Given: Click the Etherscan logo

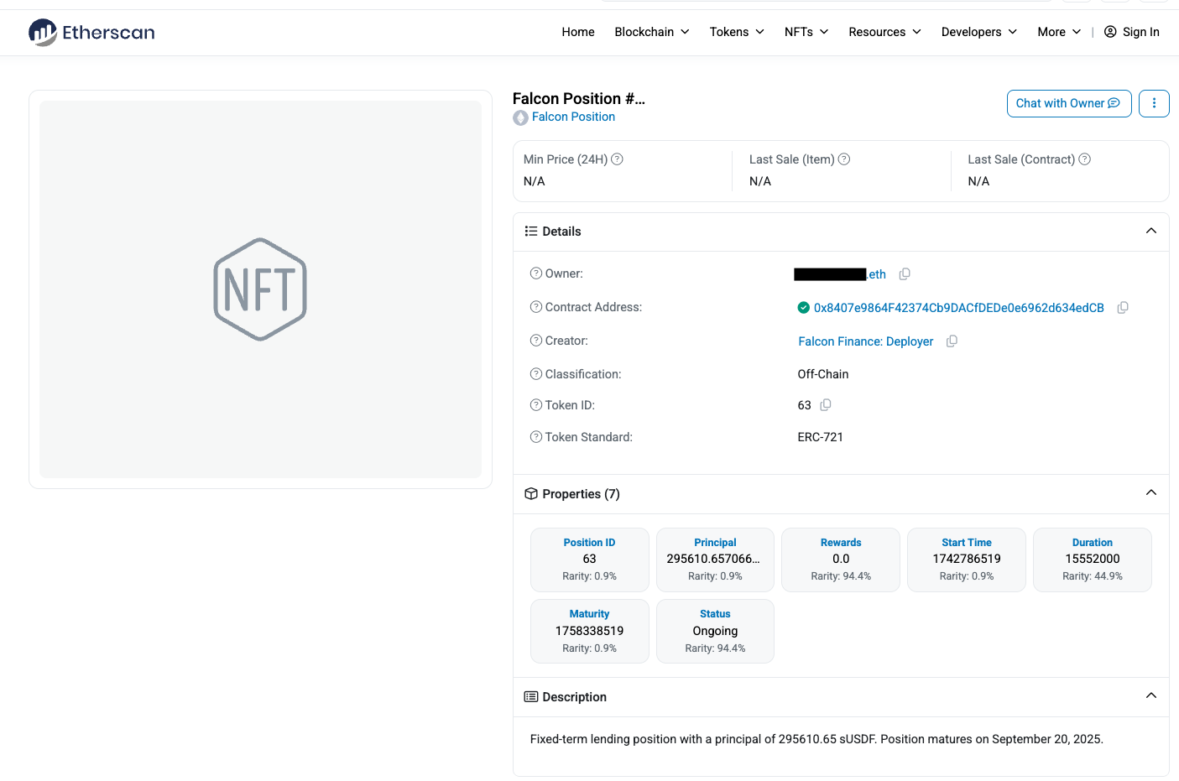Looking at the screenshot, I should click(x=91, y=33).
